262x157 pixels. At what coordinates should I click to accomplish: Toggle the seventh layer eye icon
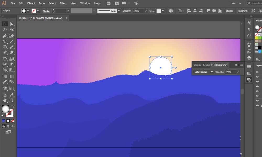(x=257, y=101)
